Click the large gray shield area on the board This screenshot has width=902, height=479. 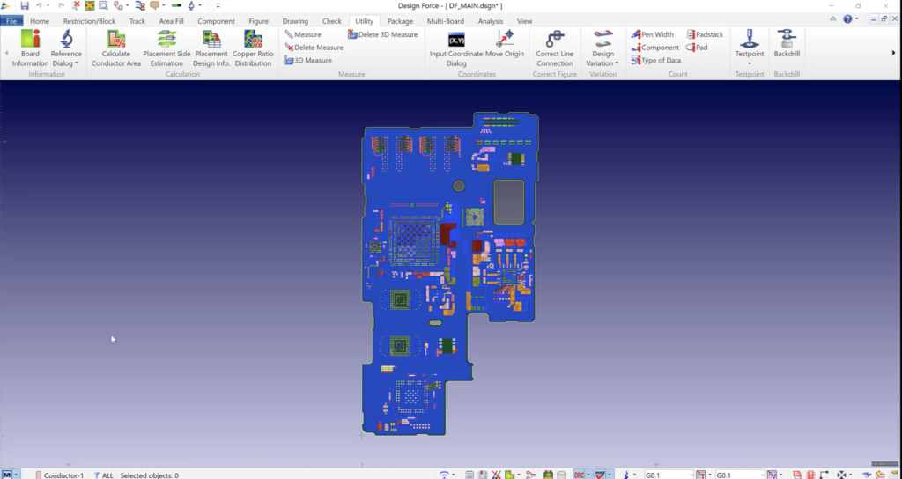509,202
